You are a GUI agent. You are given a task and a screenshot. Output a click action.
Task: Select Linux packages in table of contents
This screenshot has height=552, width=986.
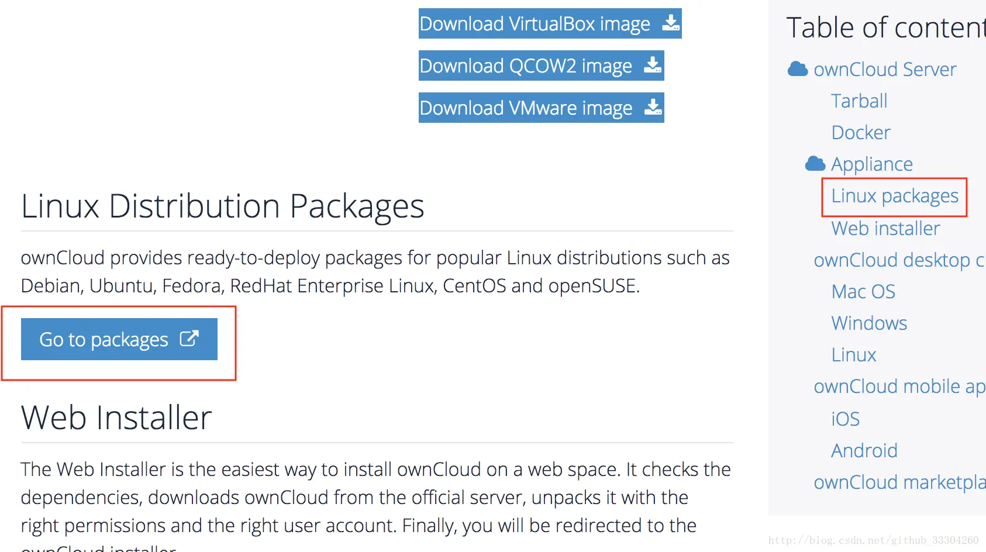point(895,196)
